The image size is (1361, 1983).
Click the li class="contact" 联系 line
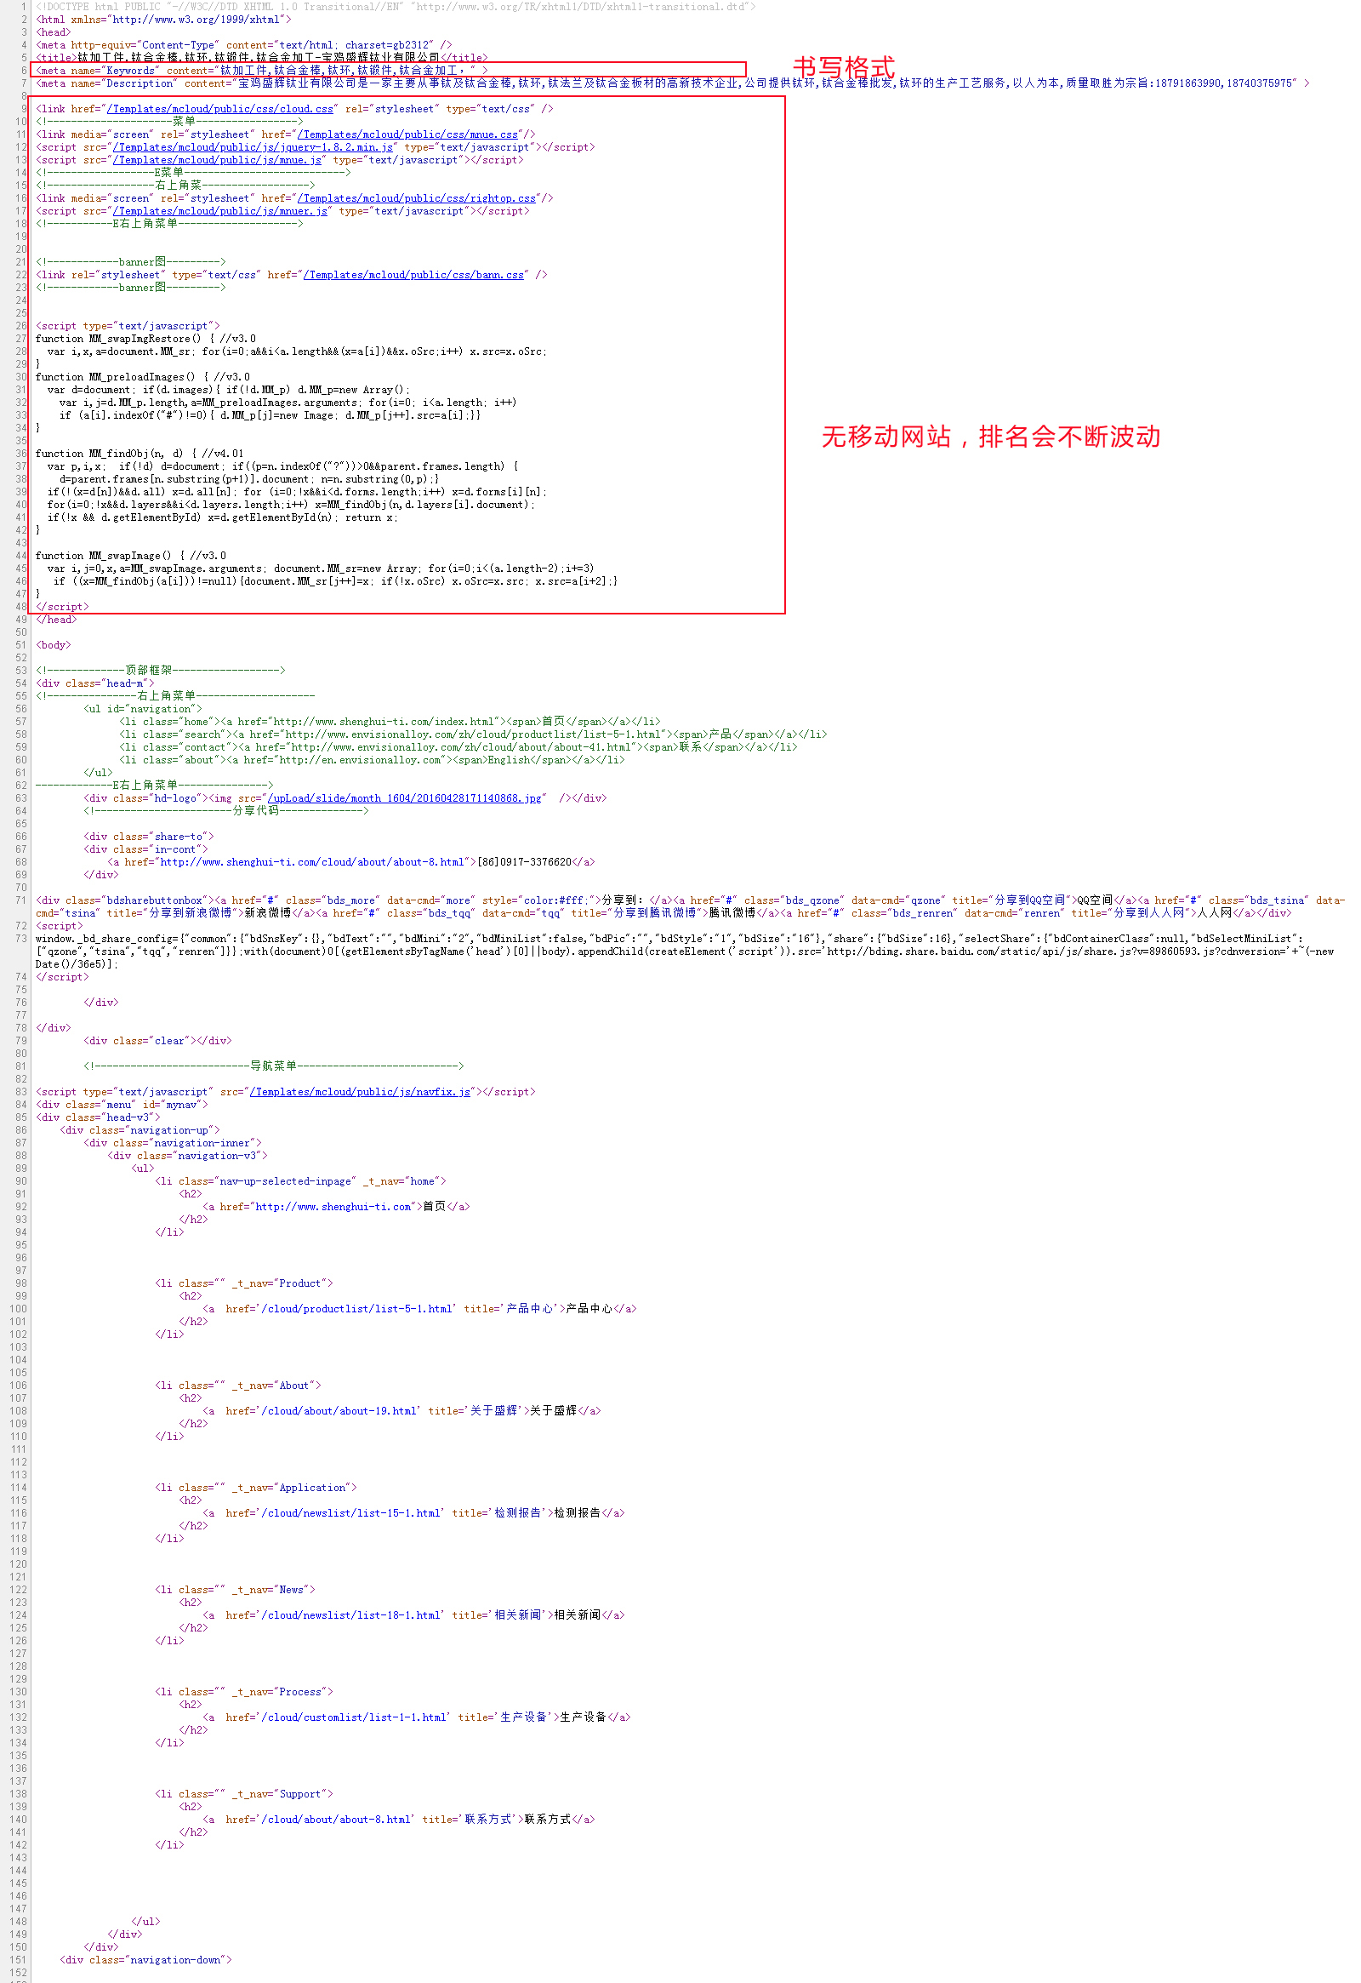coord(458,748)
